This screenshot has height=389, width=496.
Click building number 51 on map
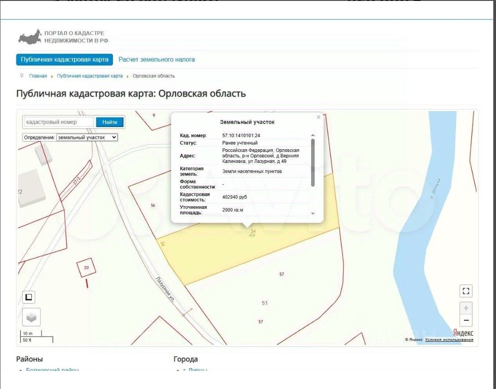[x=265, y=303]
